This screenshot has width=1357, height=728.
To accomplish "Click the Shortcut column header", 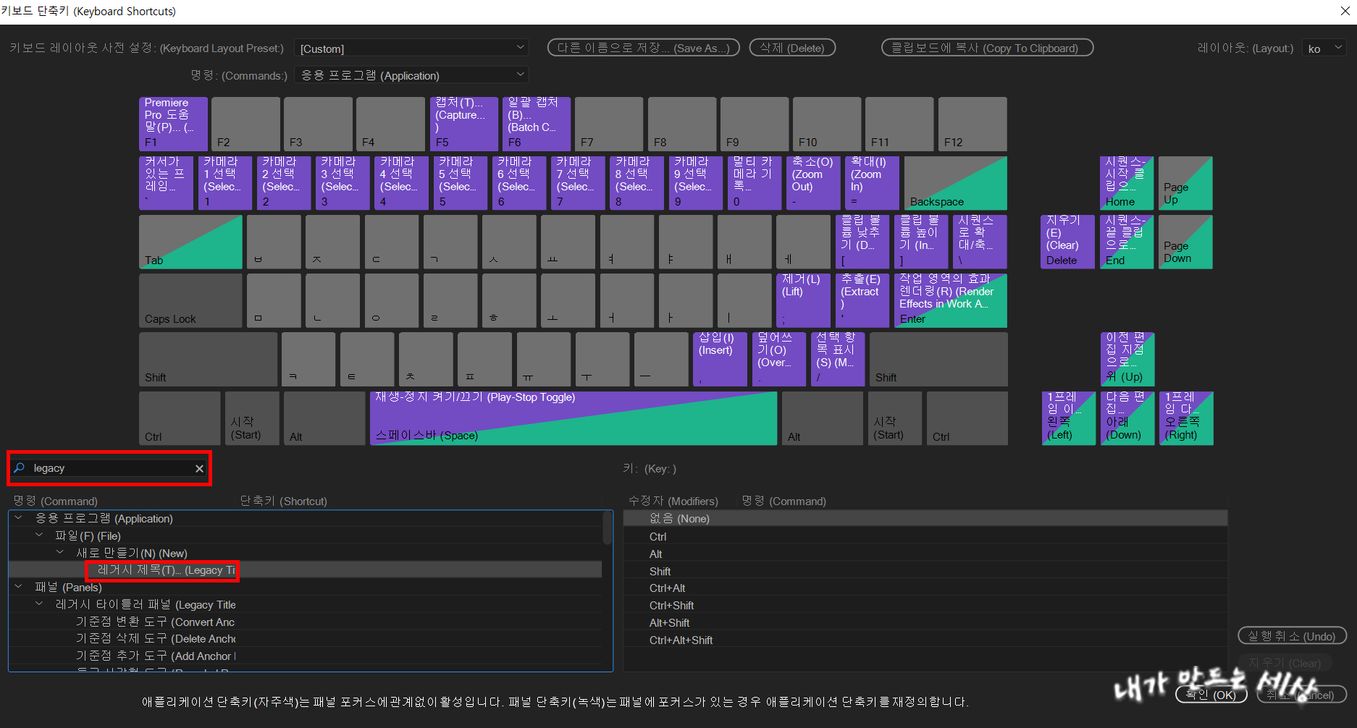I will 283,501.
